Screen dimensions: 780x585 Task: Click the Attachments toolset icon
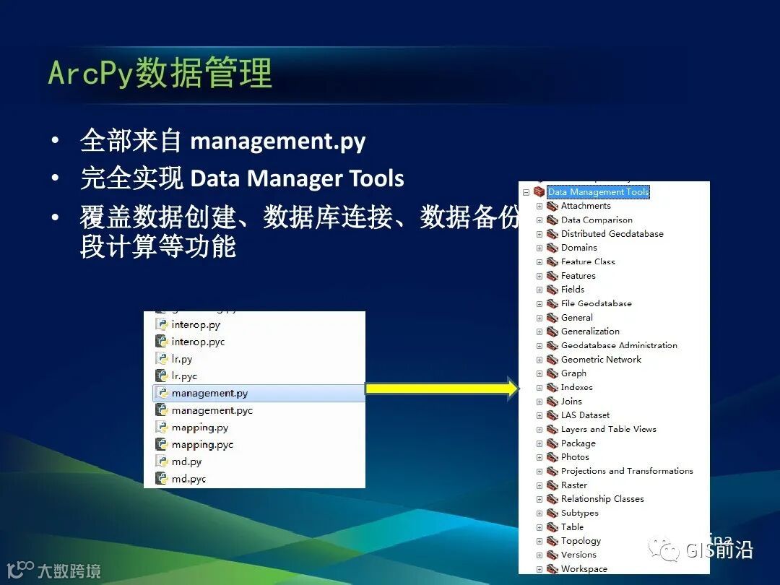552,206
